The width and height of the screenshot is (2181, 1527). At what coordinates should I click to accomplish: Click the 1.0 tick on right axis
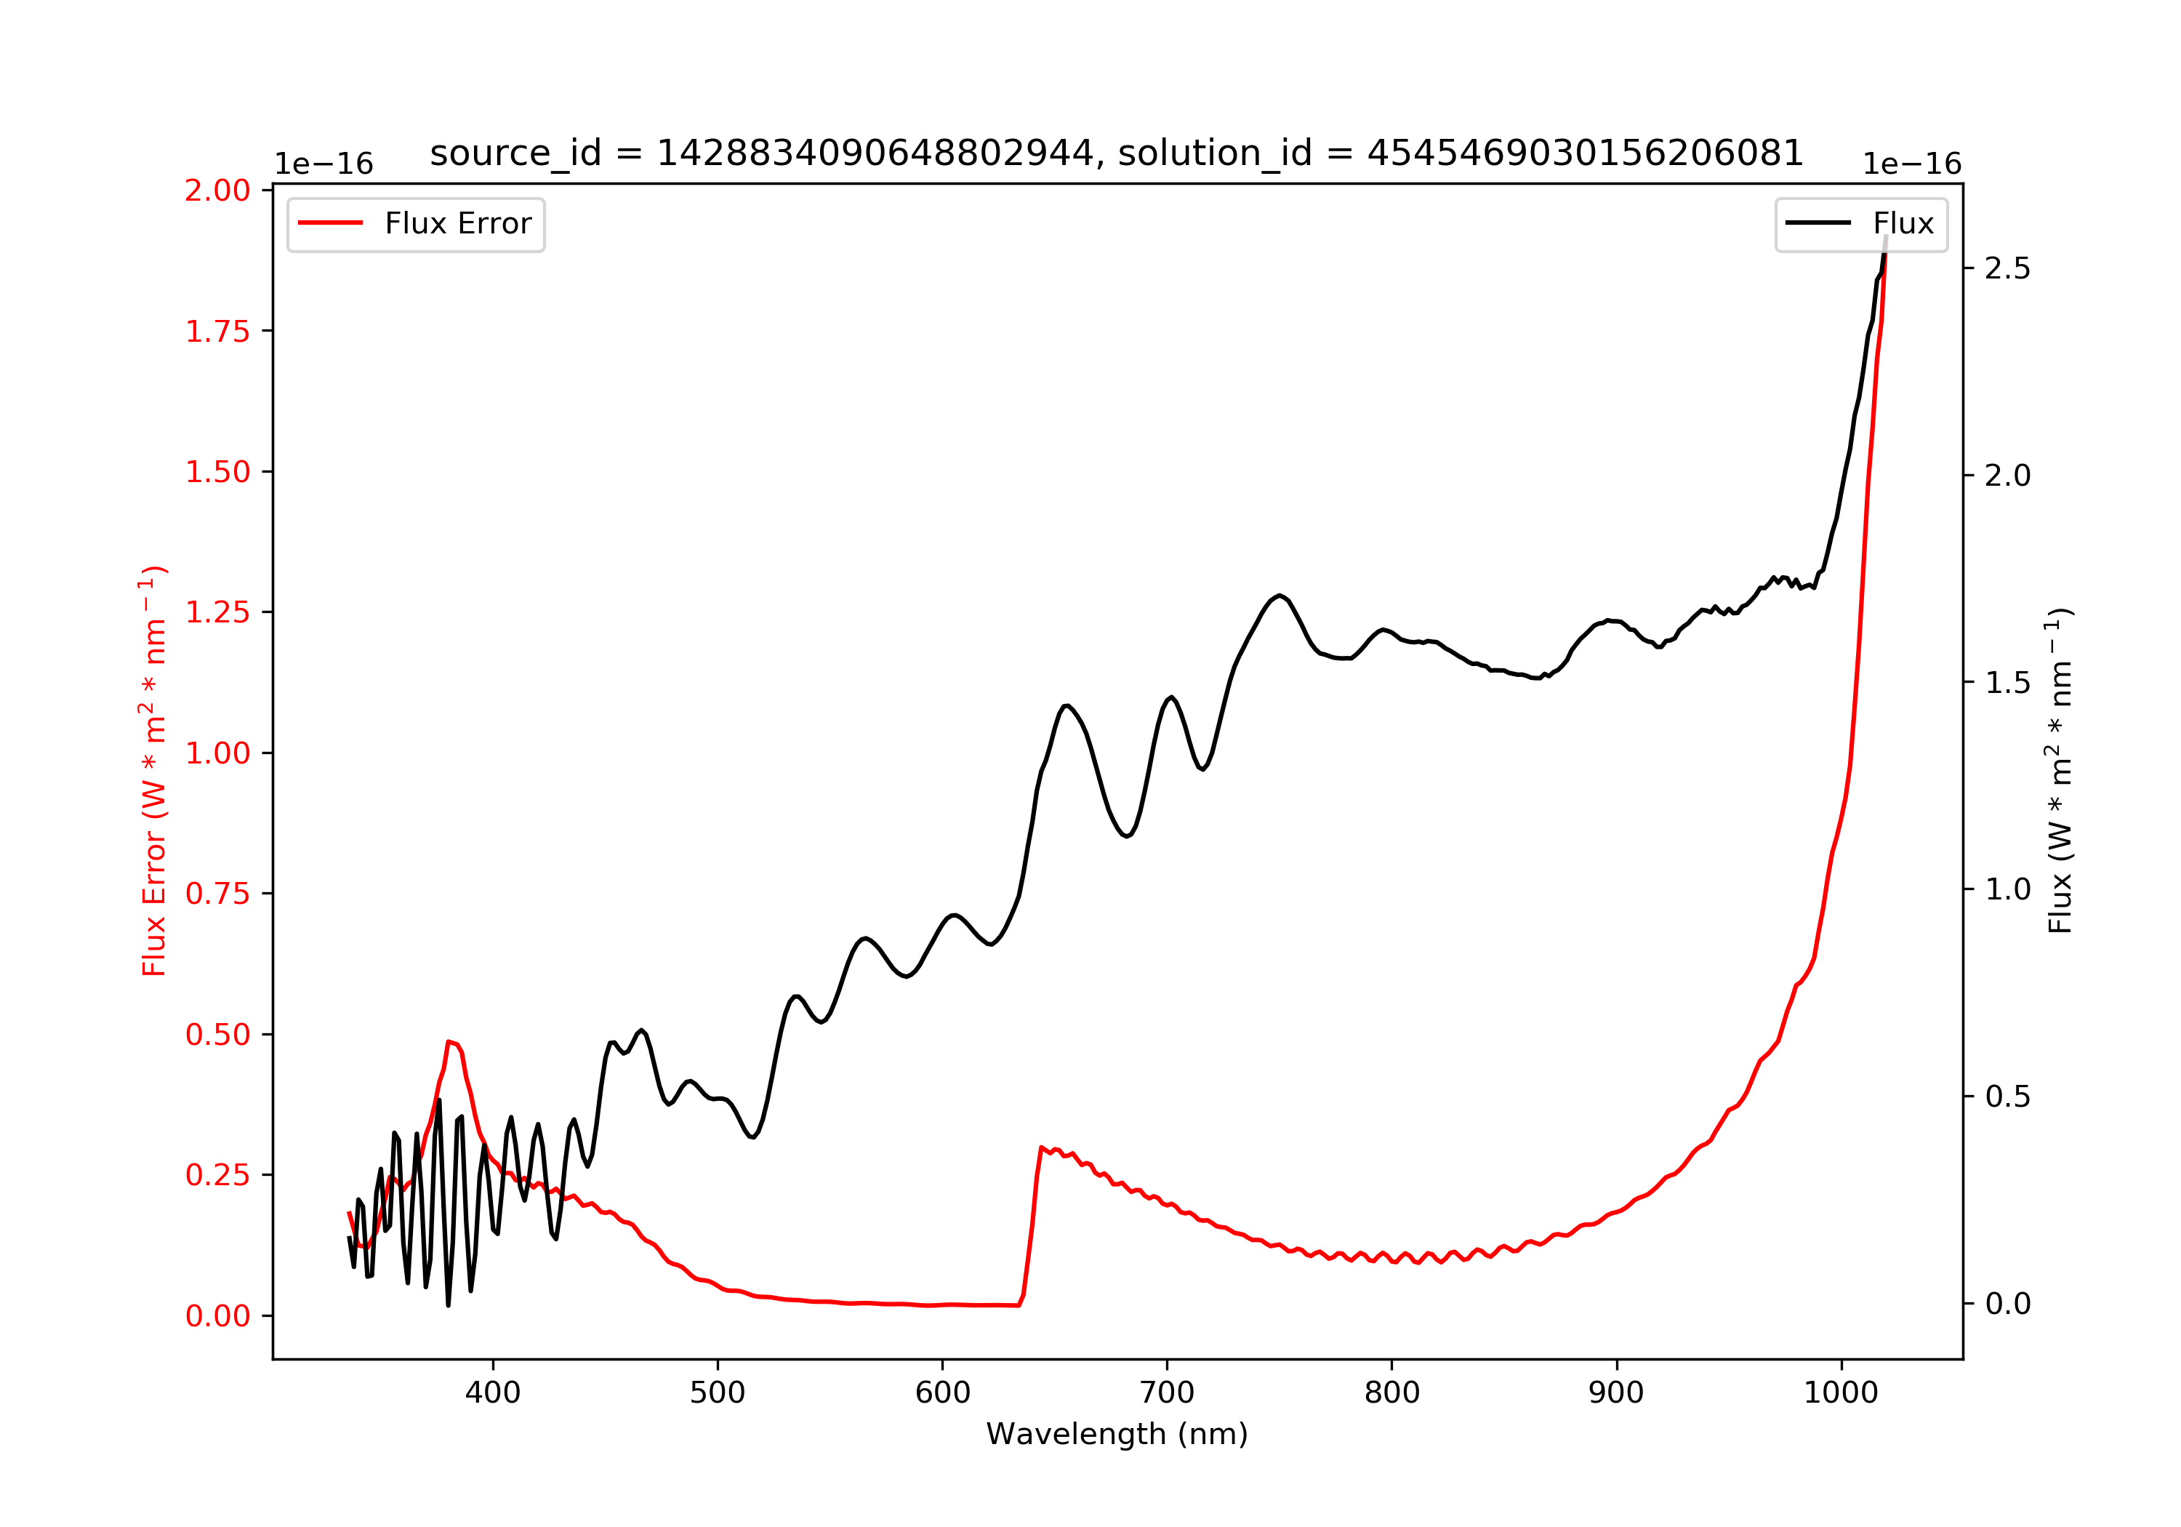[x=2008, y=889]
